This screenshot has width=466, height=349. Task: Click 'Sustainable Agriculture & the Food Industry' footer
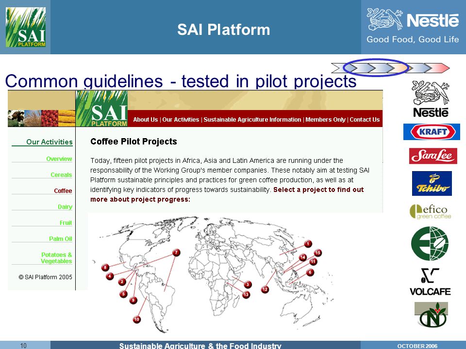coord(200,346)
